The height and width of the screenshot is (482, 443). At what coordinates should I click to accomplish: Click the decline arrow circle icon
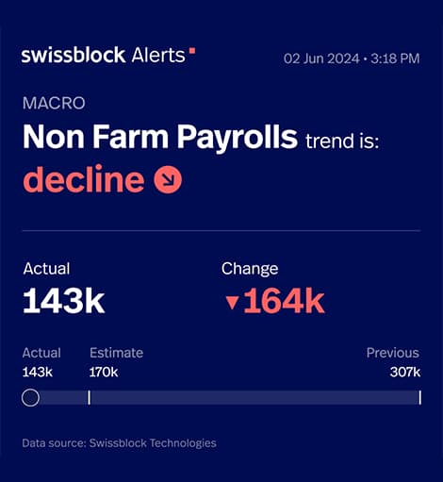click(x=168, y=179)
